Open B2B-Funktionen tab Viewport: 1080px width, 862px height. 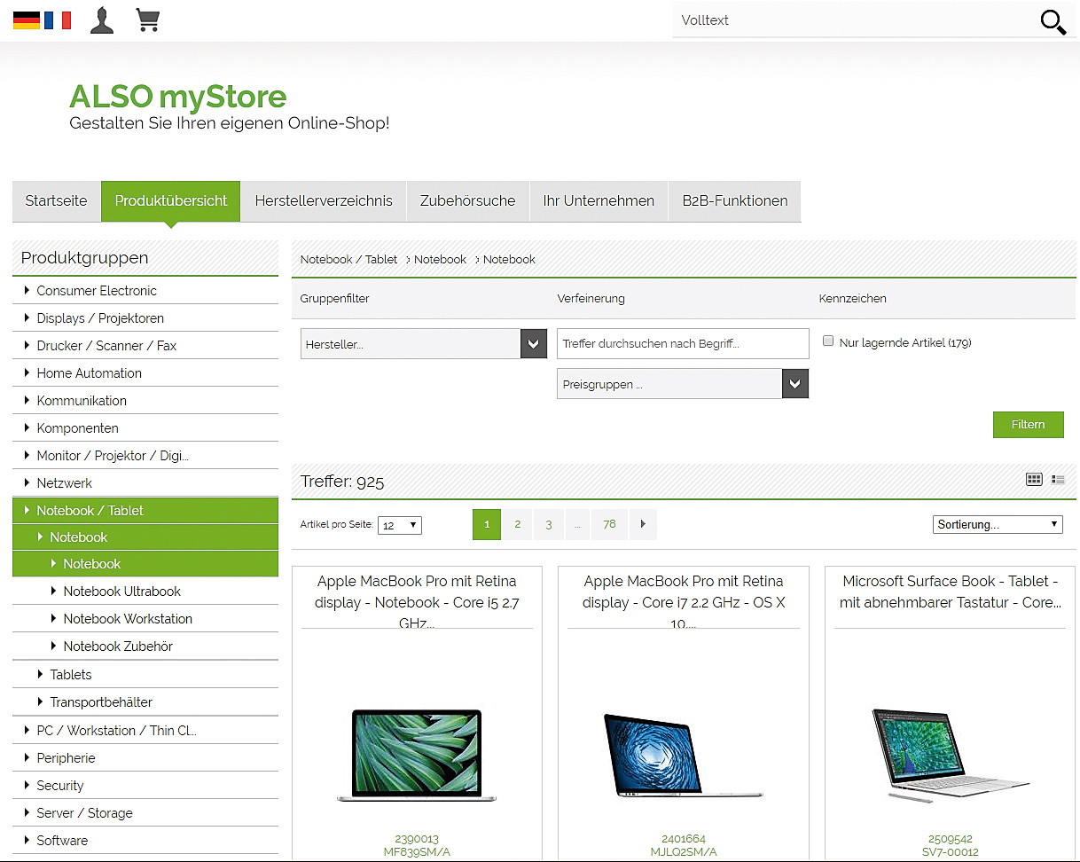point(735,201)
